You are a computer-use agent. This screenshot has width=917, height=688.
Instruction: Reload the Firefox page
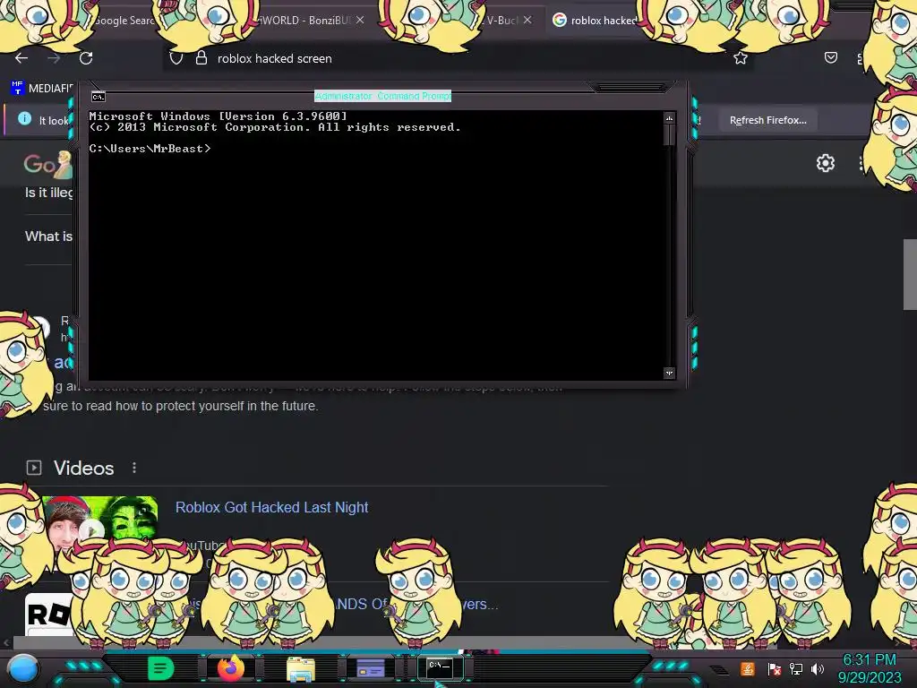pyautogui.click(x=86, y=58)
